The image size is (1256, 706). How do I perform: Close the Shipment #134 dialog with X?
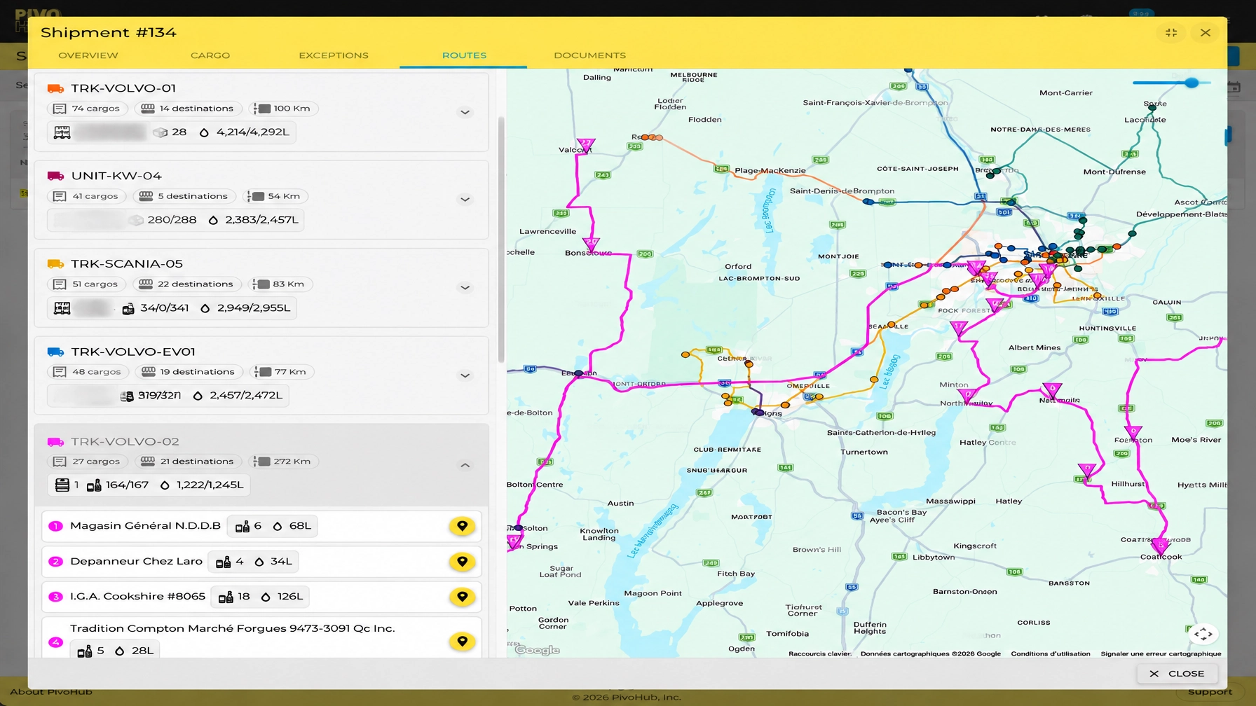[x=1206, y=32]
